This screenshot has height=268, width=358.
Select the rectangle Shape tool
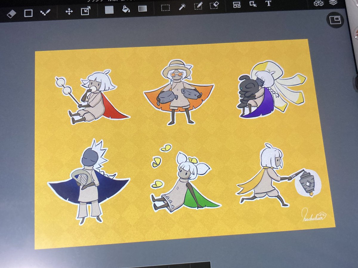[x=28, y=13]
